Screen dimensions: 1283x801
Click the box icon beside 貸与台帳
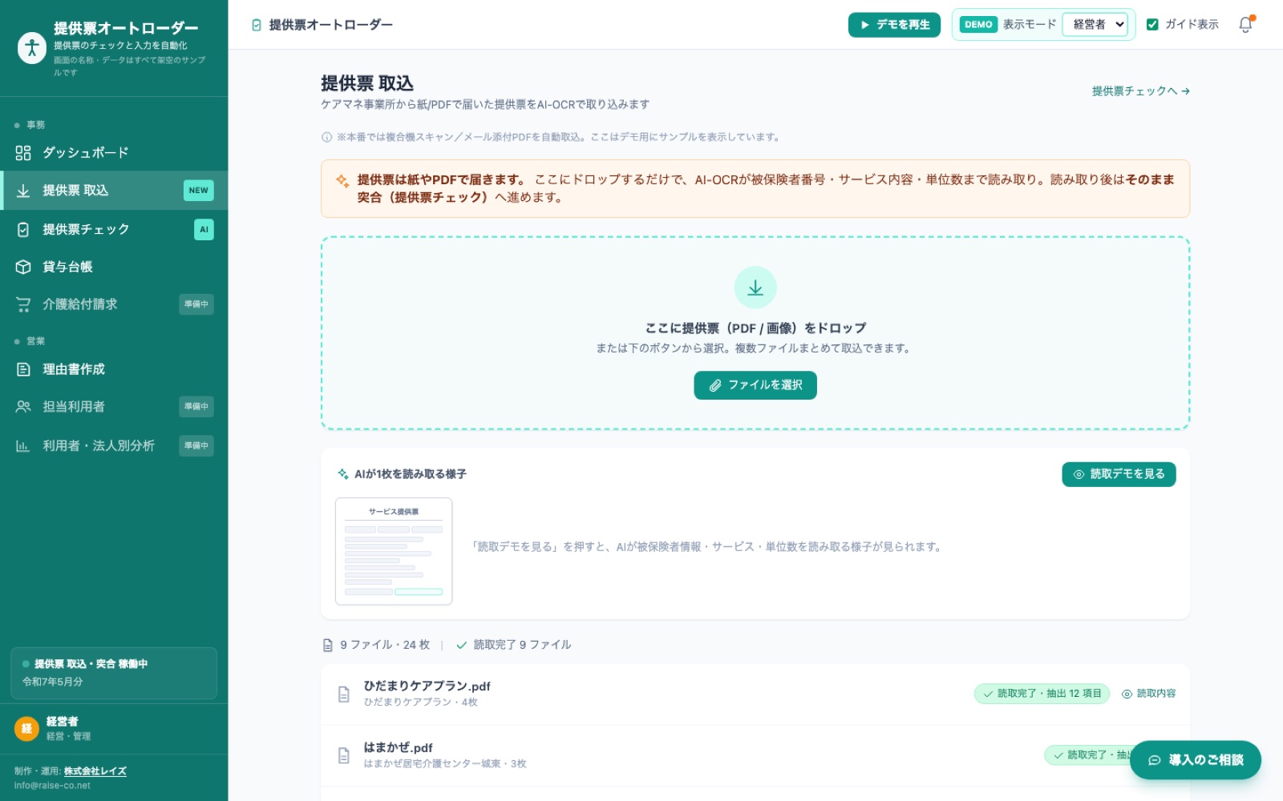[23, 267]
